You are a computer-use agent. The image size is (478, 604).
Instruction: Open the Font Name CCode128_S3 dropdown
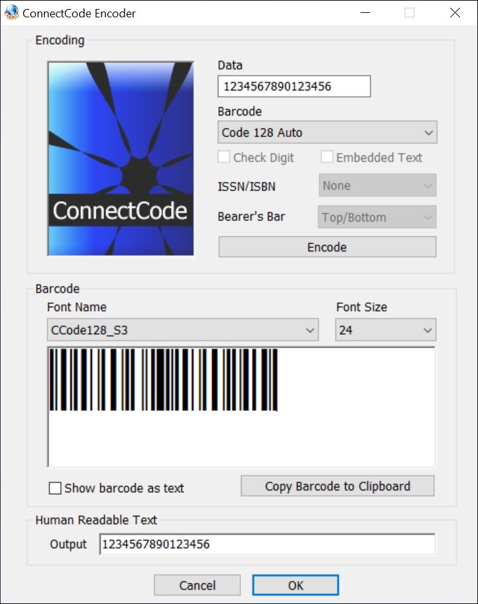pos(182,330)
